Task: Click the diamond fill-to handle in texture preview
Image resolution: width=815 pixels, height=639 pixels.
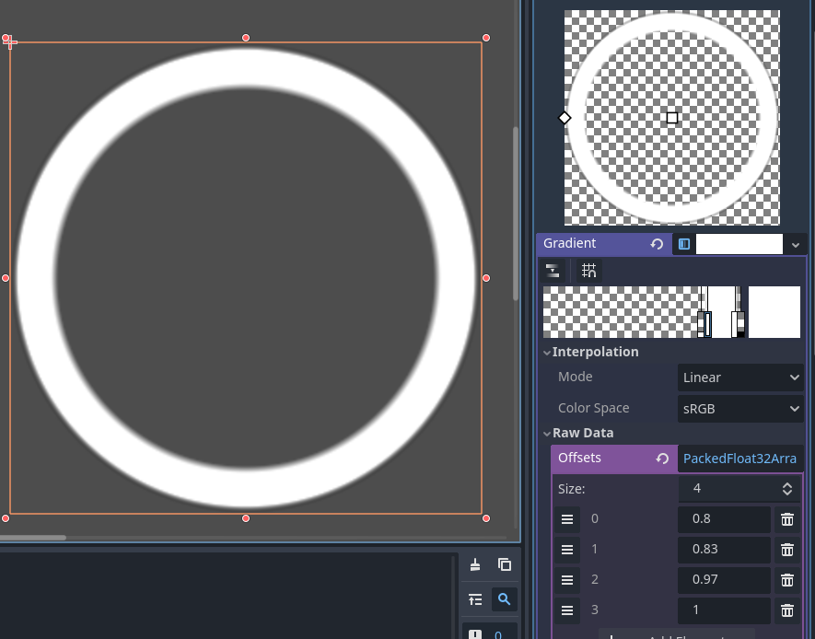Action: (x=565, y=118)
